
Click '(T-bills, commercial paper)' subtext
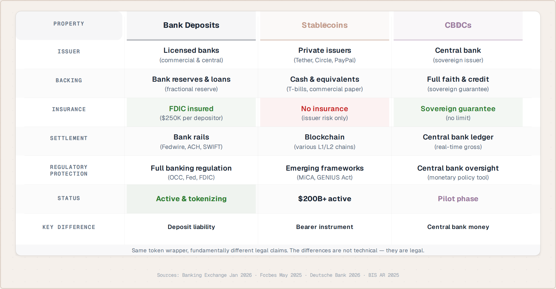(x=325, y=89)
